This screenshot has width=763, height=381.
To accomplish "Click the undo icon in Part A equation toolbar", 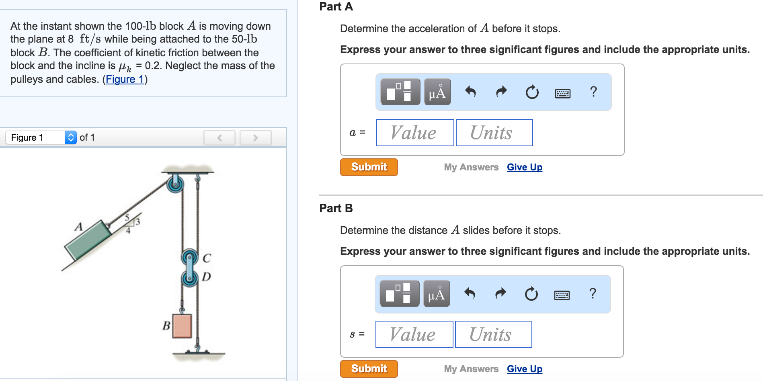I will coord(470,92).
